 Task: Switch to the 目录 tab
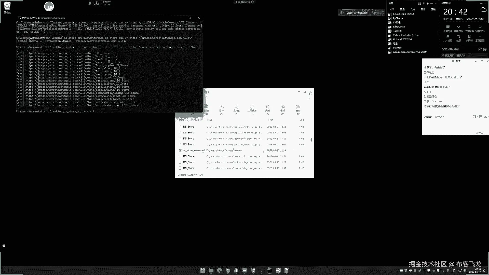tap(402, 9)
